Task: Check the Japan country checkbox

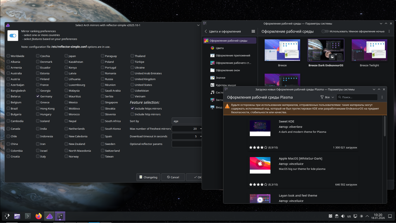Action: coord(66,56)
